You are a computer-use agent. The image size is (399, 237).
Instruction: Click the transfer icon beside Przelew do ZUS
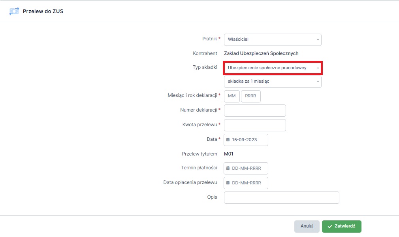click(x=14, y=11)
